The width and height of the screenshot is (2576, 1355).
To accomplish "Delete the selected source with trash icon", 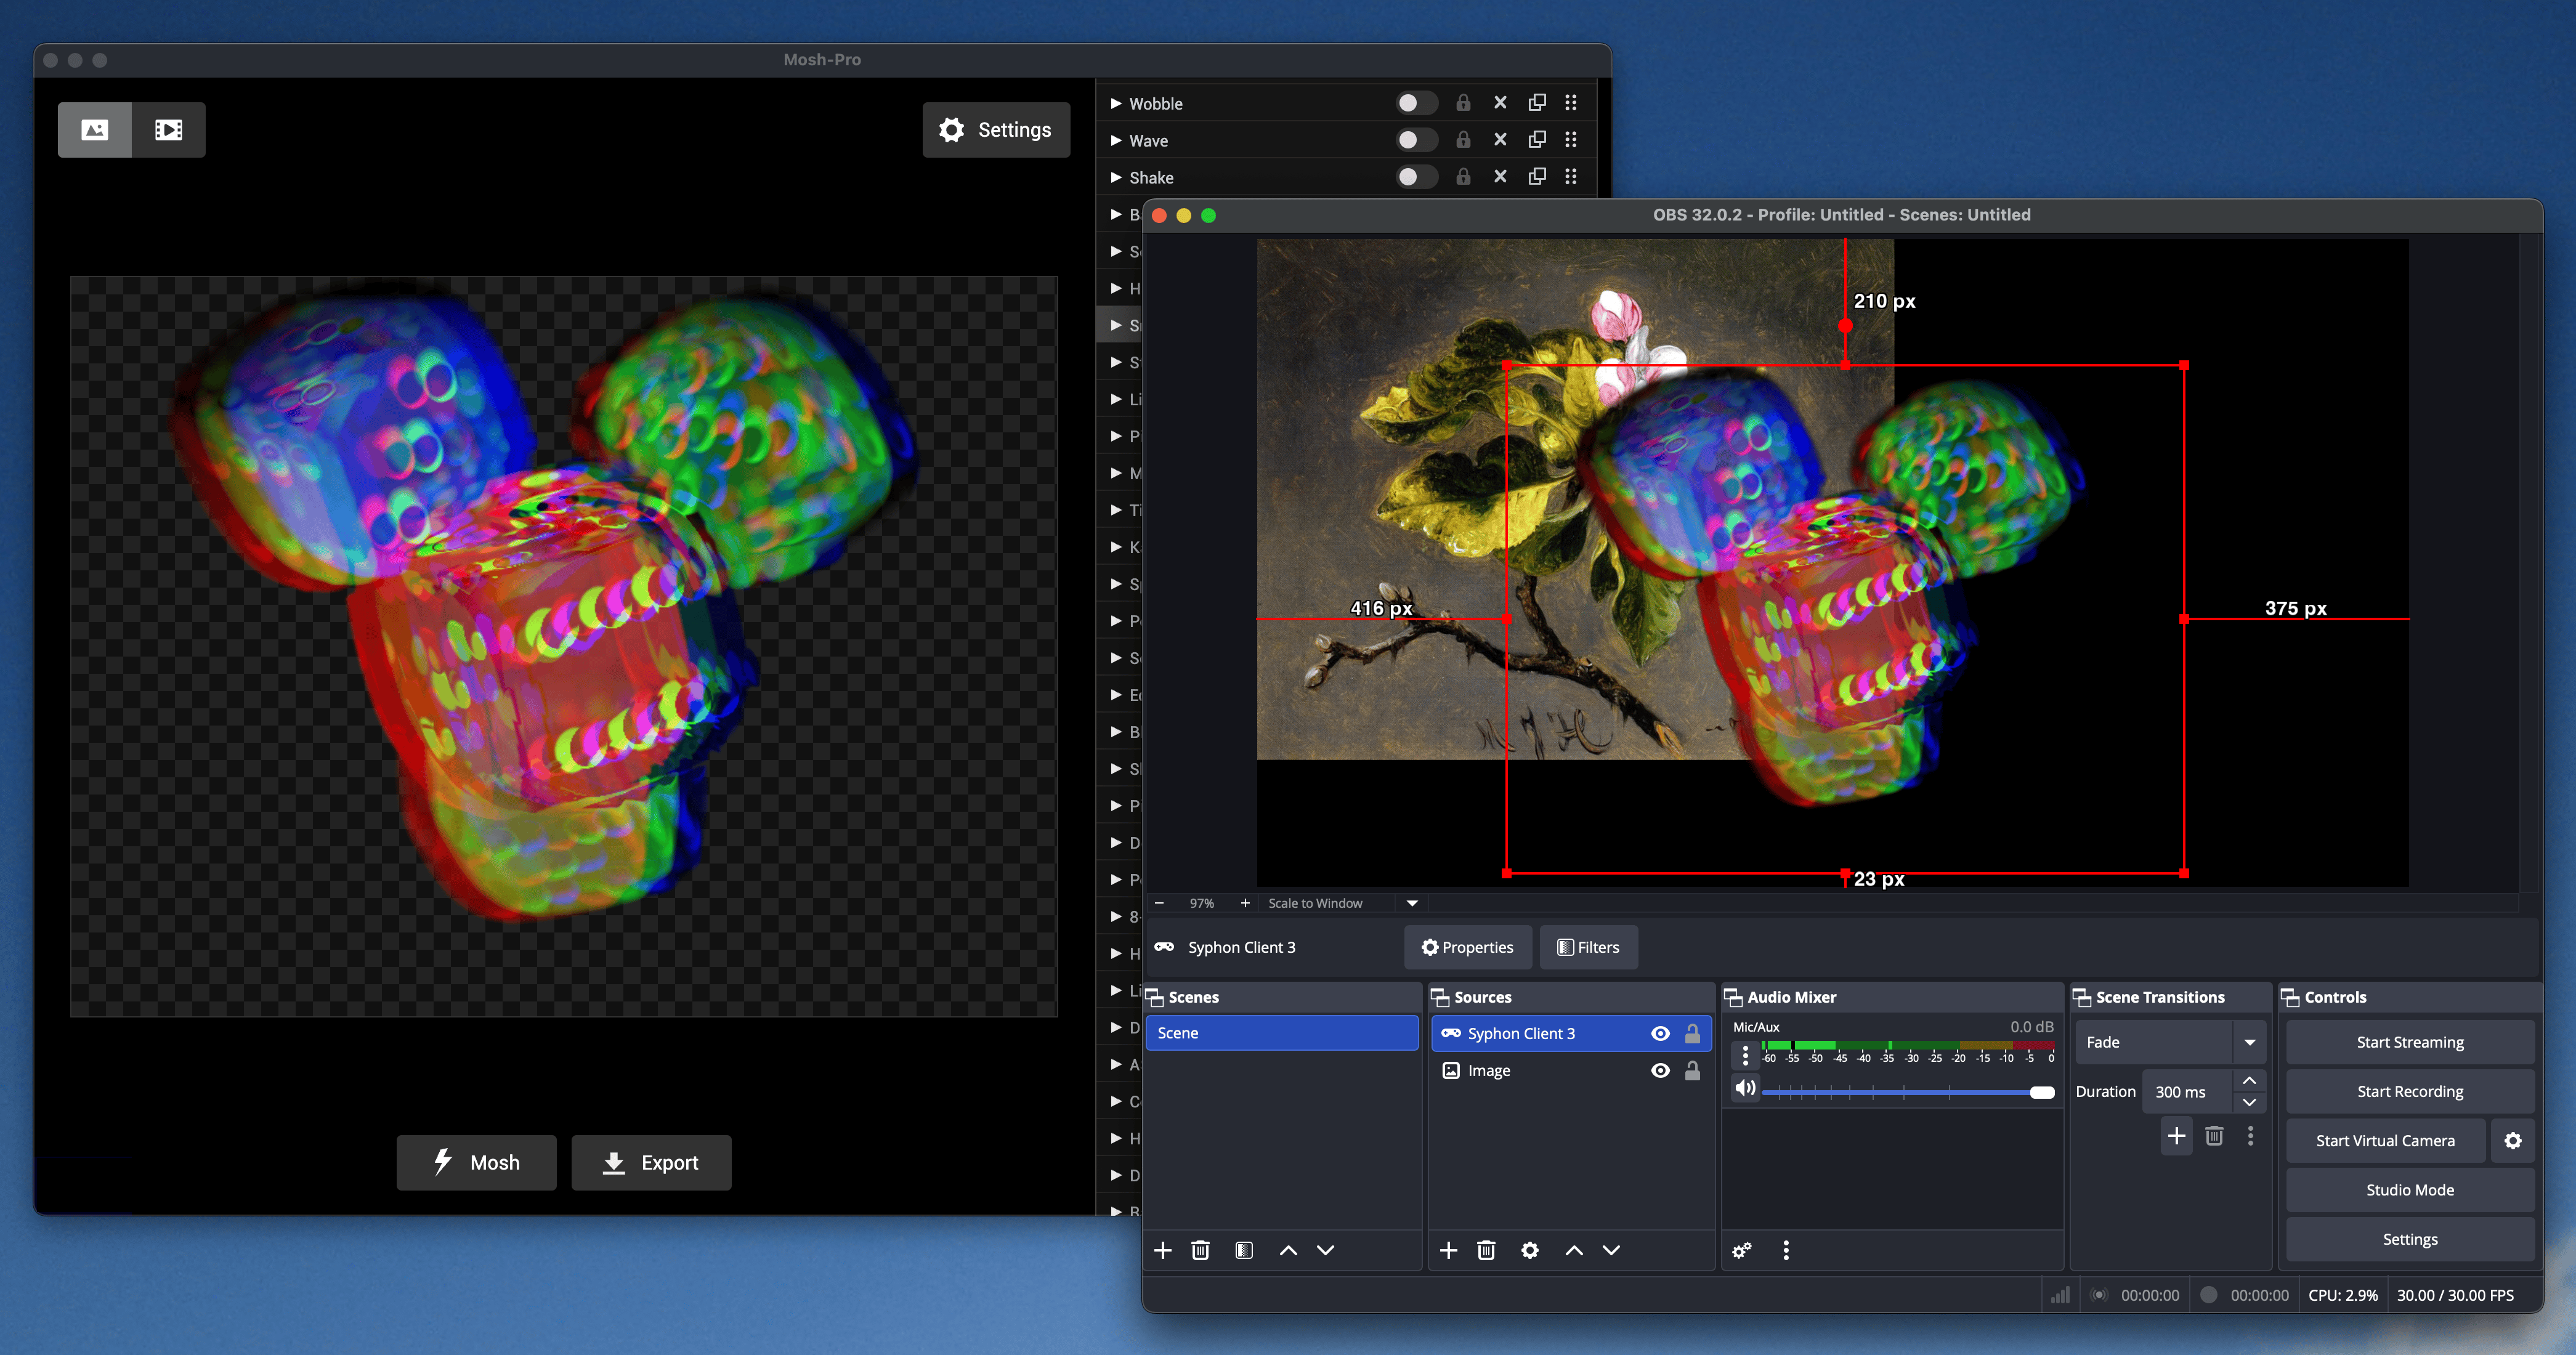I will click(x=1486, y=1250).
